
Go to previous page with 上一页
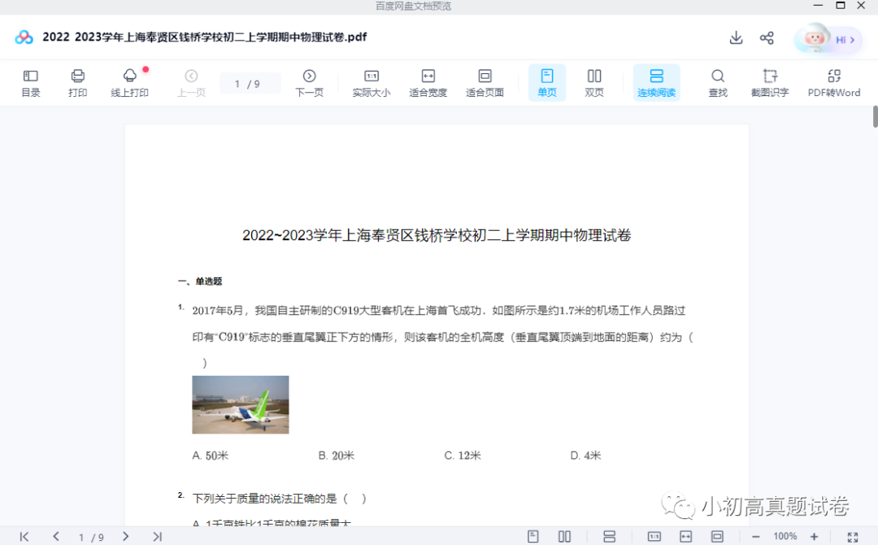191,83
